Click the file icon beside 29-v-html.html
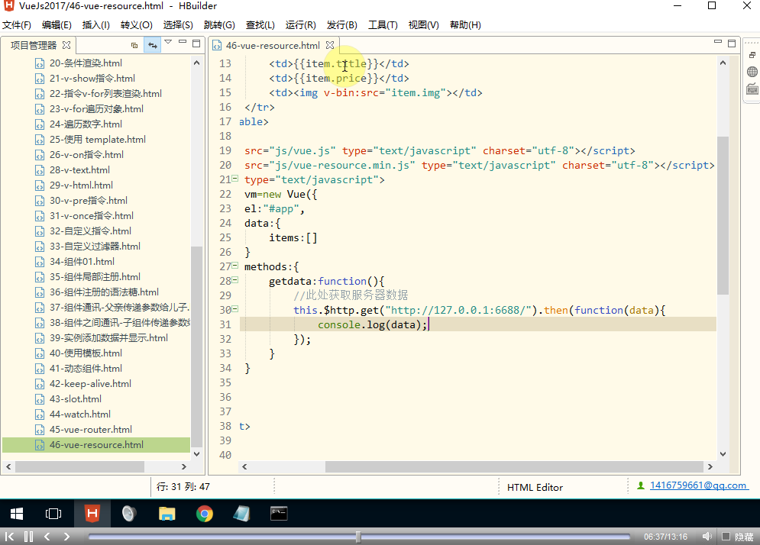This screenshot has height=545, width=760. 40,185
